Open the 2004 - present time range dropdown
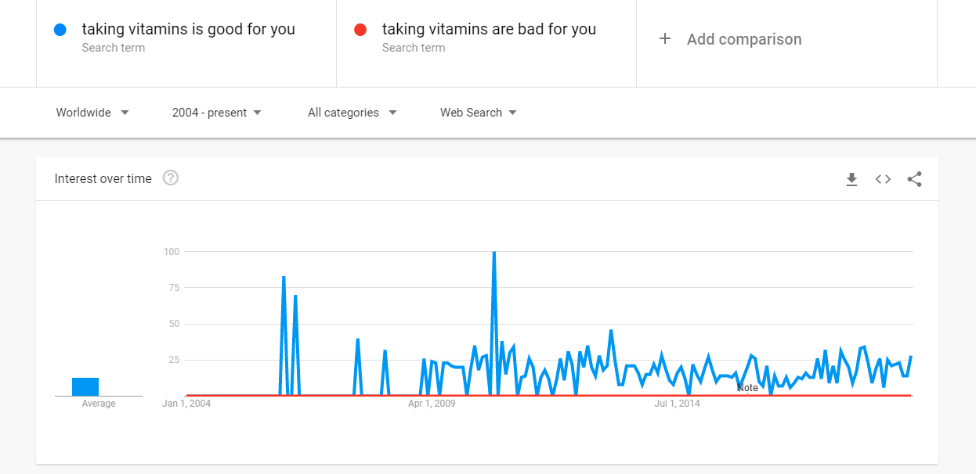The height and width of the screenshot is (474, 976). (217, 113)
